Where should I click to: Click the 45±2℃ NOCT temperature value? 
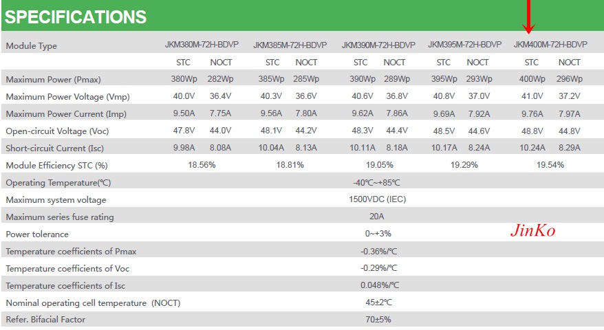(x=378, y=302)
